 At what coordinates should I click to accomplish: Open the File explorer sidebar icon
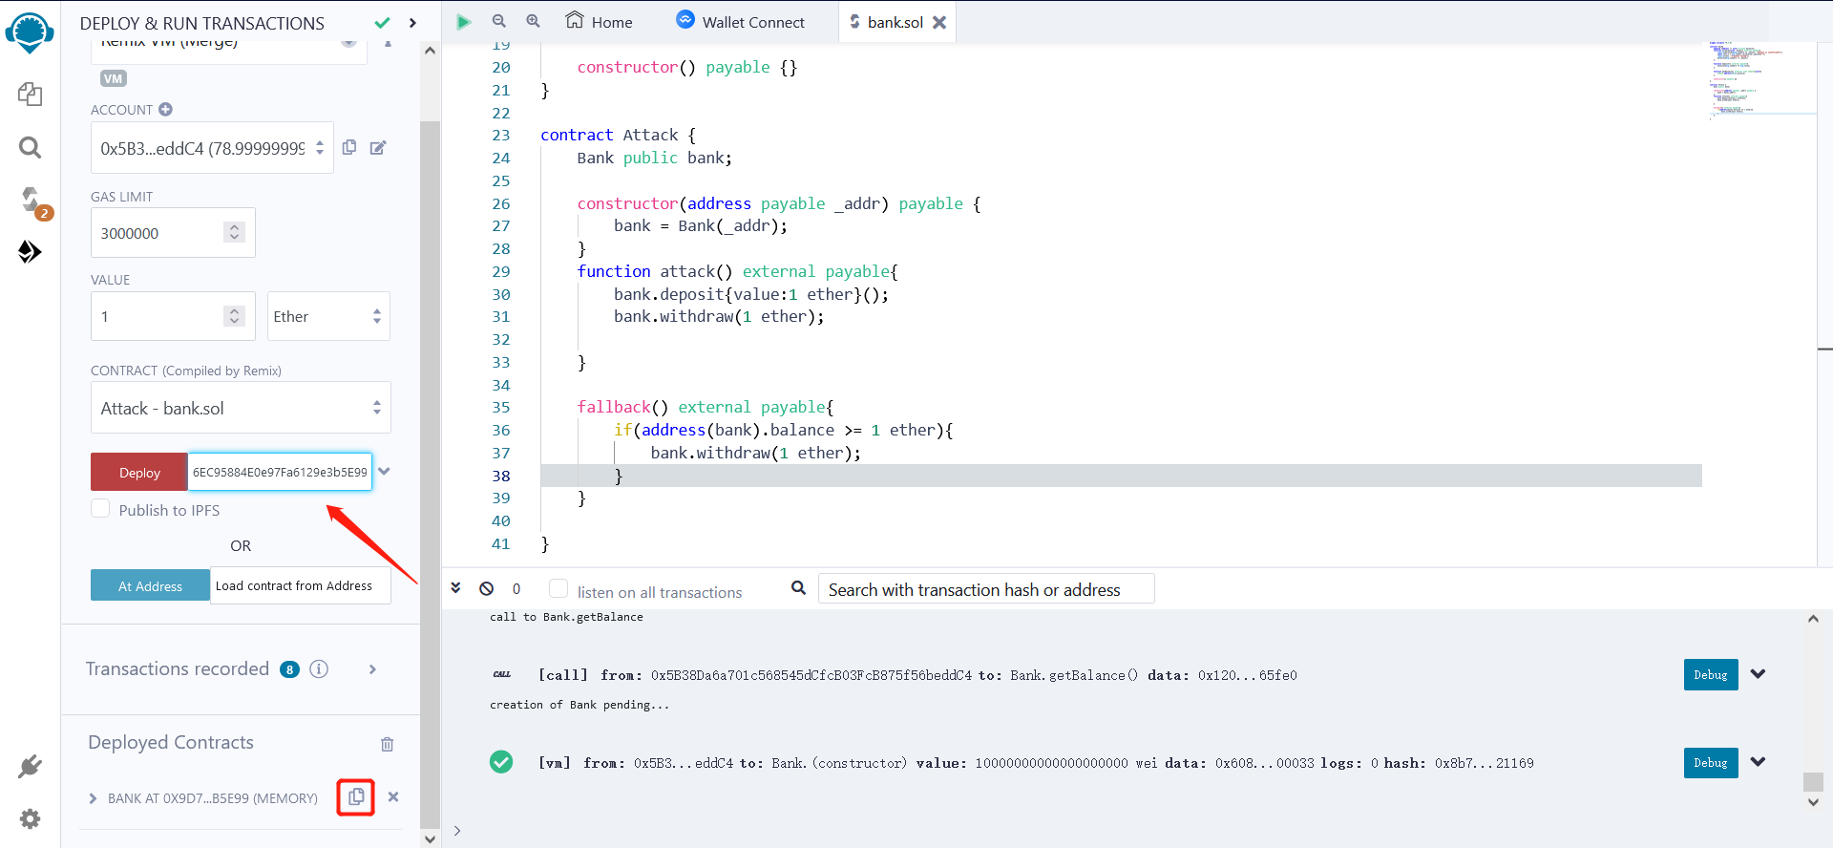click(30, 94)
